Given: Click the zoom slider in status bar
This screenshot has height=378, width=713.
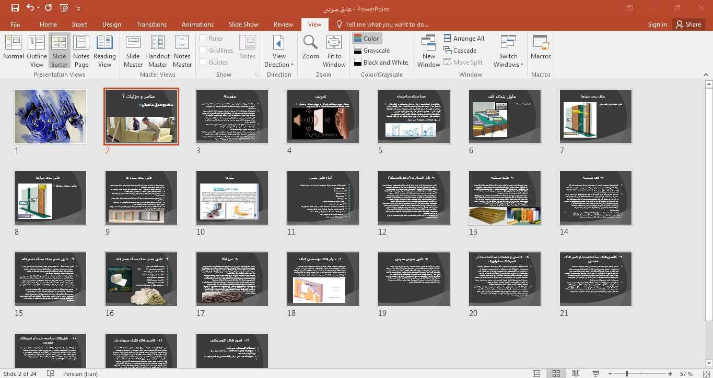Looking at the screenshot, I should pyautogui.click(x=626, y=373).
